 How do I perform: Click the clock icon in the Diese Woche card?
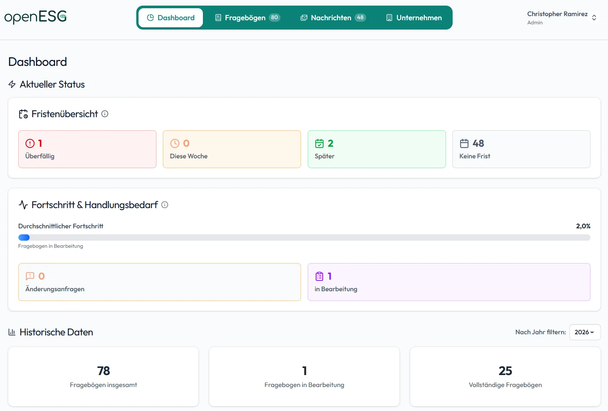[x=175, y=143]
